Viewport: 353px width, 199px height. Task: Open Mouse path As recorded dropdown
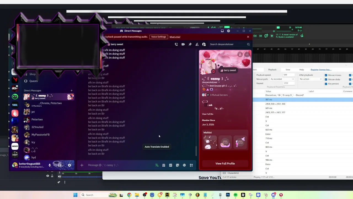click(x=282, y=79)
